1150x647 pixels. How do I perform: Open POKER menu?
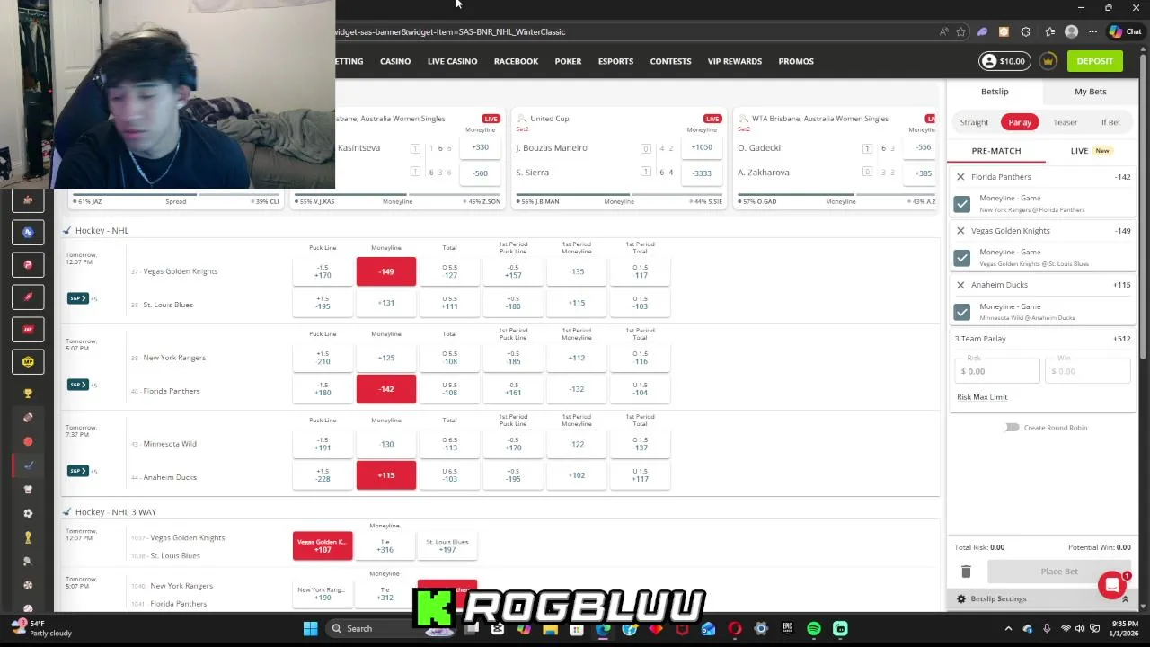tap(568, 61)
